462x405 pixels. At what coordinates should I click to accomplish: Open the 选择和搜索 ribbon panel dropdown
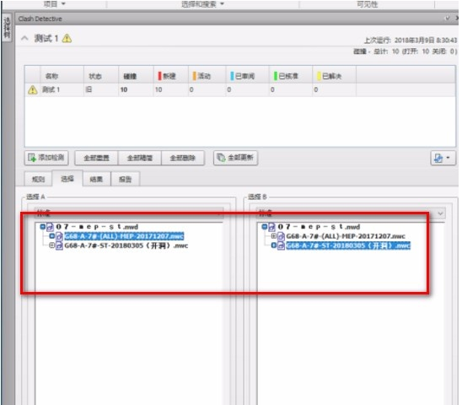(202, 4)
